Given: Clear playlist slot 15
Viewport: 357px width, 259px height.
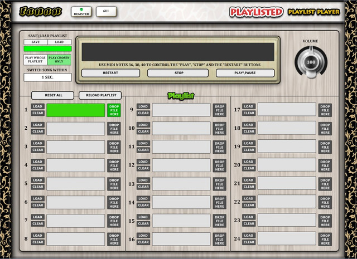Looking at the screenshot, I should (x=143, y=223).
